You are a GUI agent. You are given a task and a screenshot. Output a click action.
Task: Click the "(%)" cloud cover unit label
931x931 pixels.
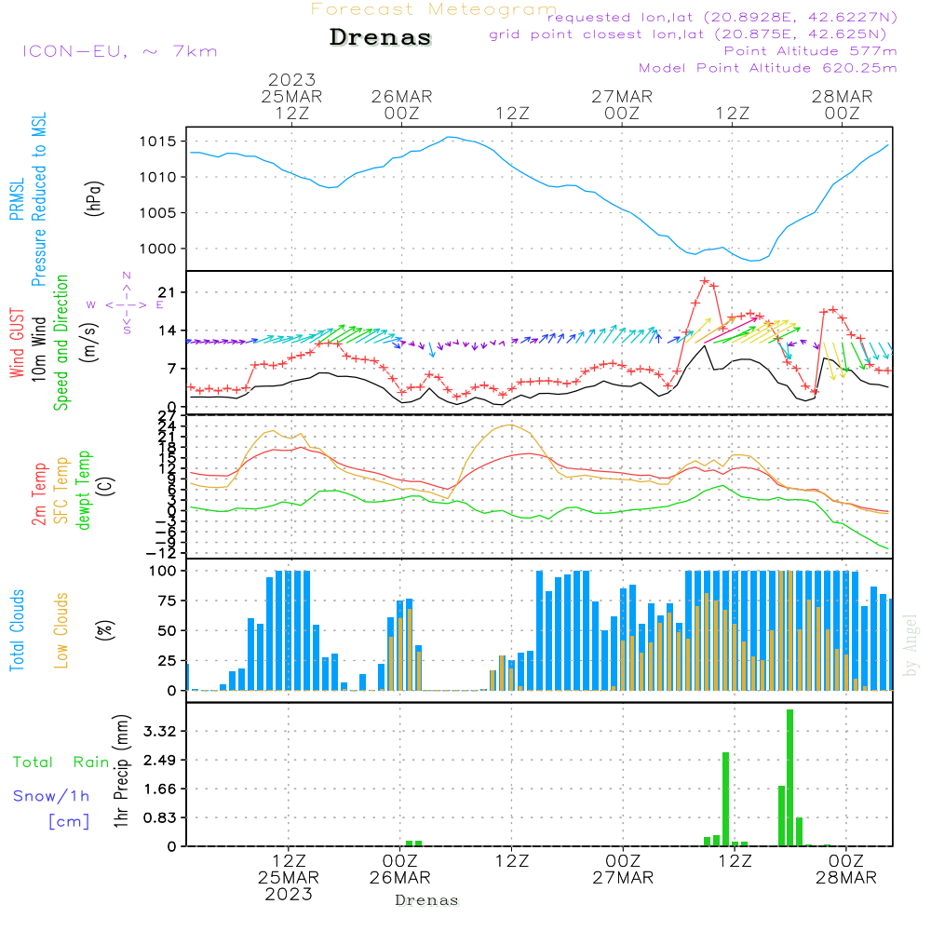click(x=104, y=630)
